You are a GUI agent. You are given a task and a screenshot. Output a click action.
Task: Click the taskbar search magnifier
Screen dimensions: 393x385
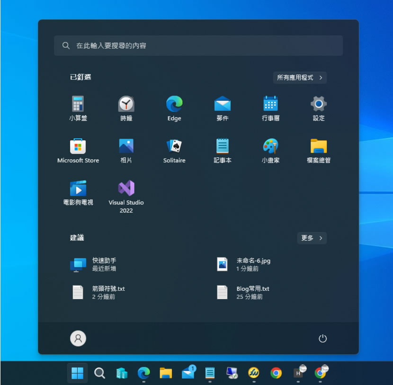(99, 373)
